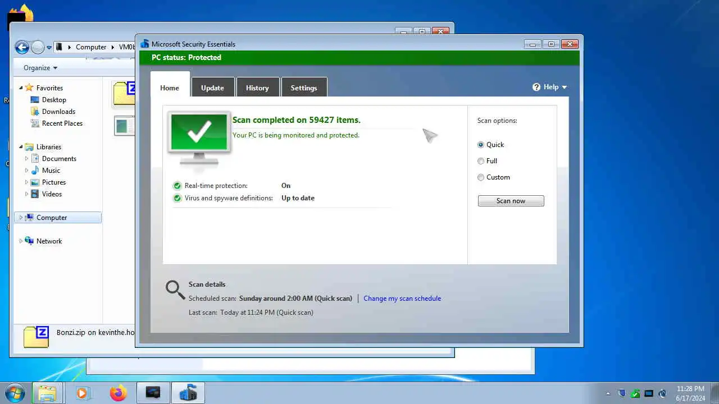Open the Settings tab
The height and width of the screenshot is (404, 719).
[304, 88]
